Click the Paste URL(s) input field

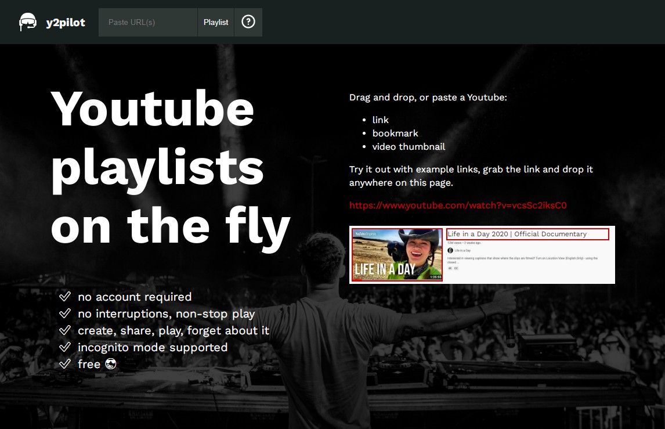[x=147, y=22]
